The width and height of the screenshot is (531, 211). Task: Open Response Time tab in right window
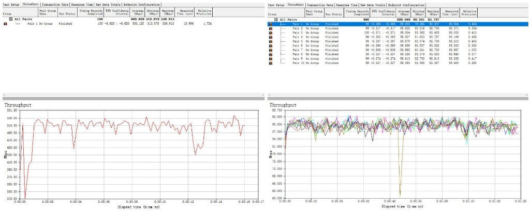pos(347,5)
